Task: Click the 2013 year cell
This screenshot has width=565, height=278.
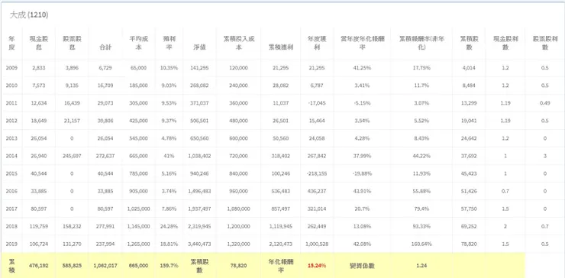Action: click(12, 138)
